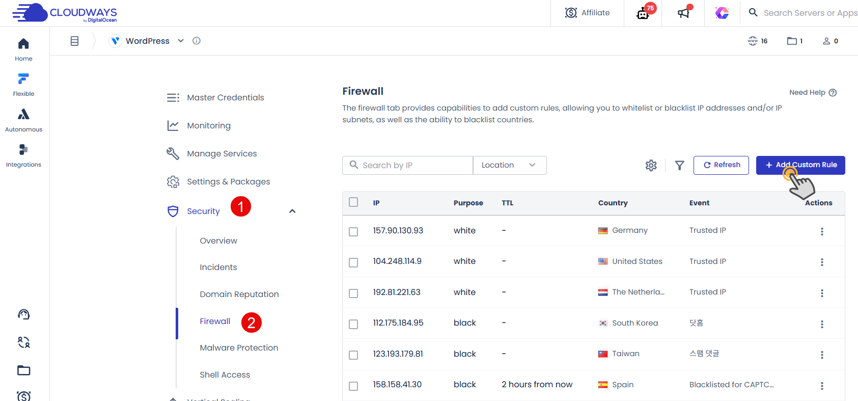The height and width of the screenshot is (401, 858).
Task: Open the Flexible servers icon
Action: [x=23, y=78]
